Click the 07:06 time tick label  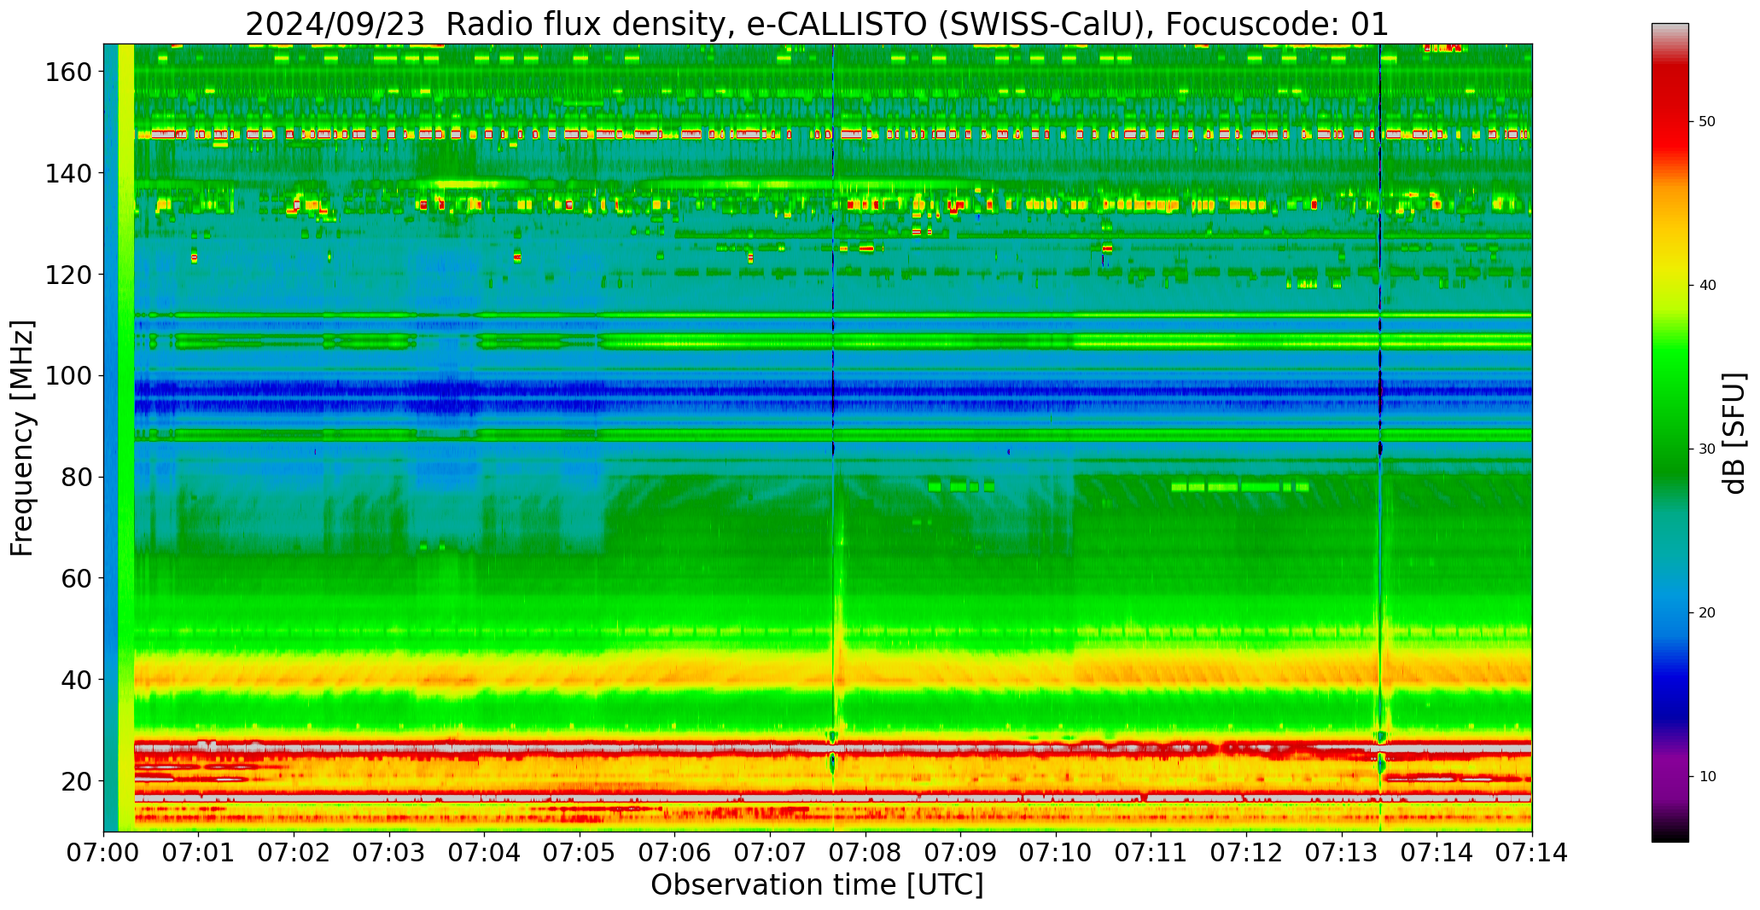click(675, 852)
